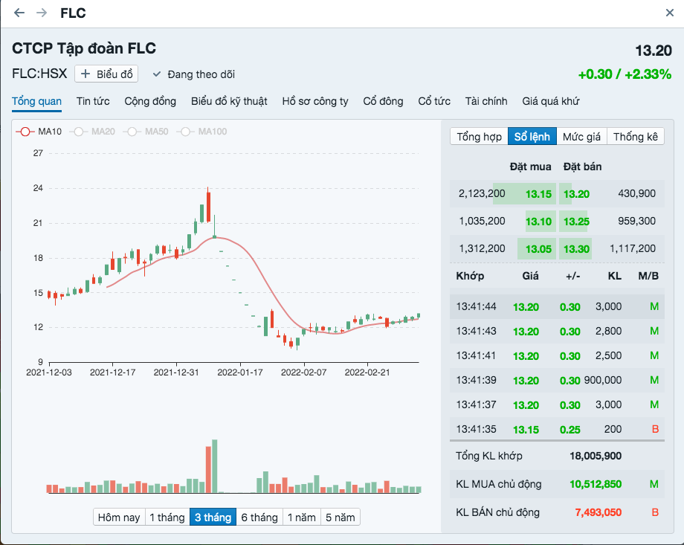Screen dimensions: 684x545
Task: Click the +0.30 / +2.33% change
Action: click(x=625, y=74)
